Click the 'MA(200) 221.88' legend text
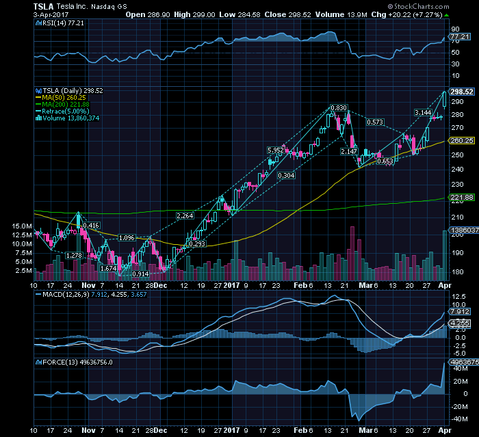Viewport: 479px width, 437px height. (x=66, y=105)
